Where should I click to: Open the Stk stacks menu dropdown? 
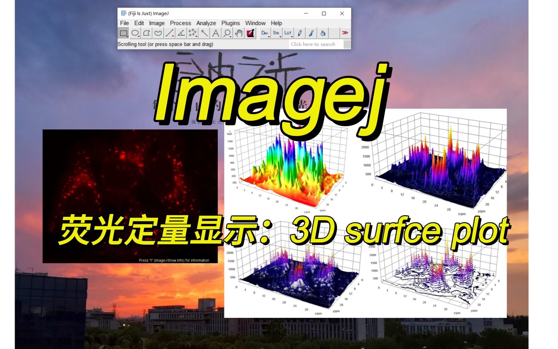(x=276, y=33)
